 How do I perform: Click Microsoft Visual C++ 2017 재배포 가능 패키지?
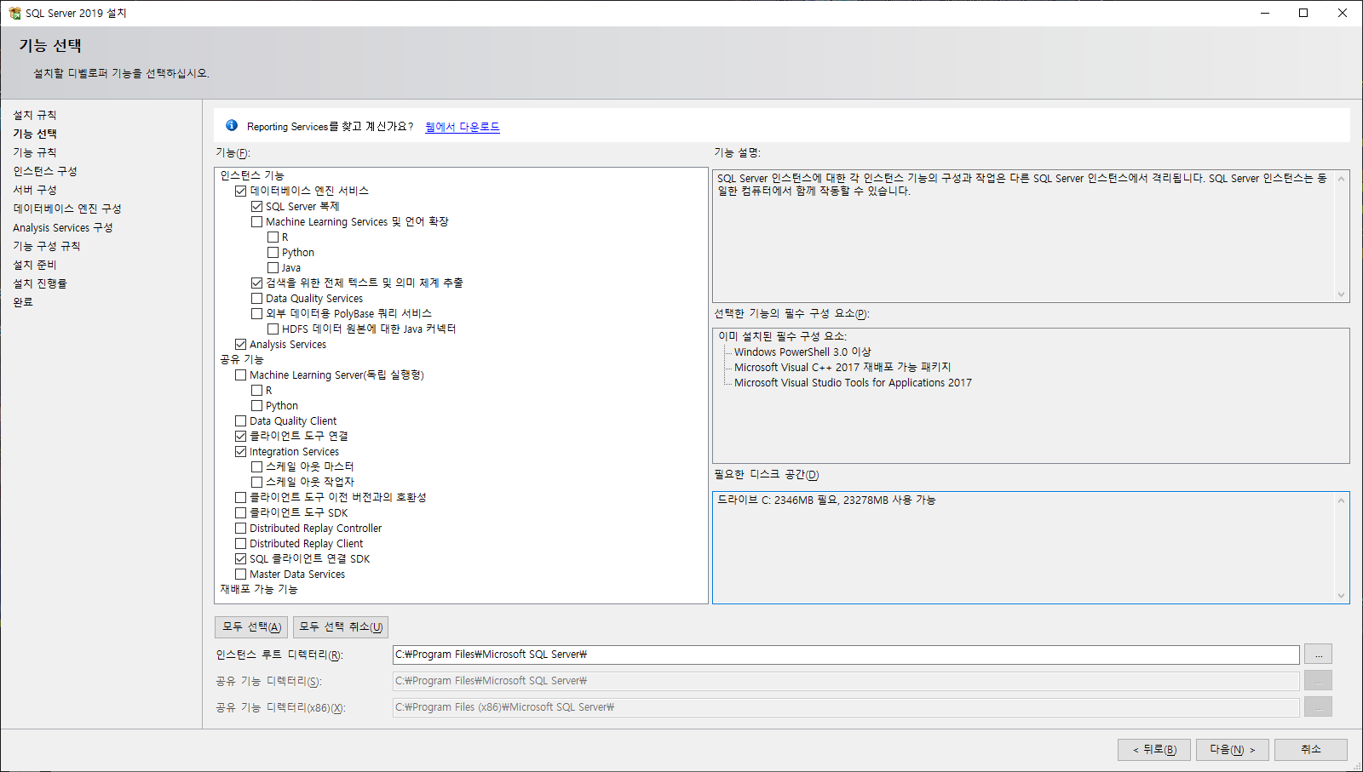pos(843,368)
